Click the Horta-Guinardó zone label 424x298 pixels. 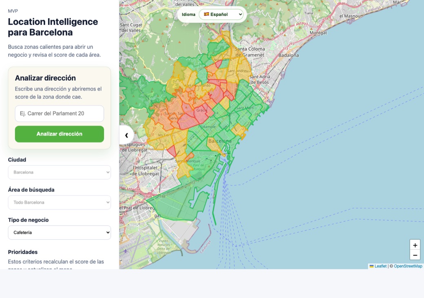(197, 86)
